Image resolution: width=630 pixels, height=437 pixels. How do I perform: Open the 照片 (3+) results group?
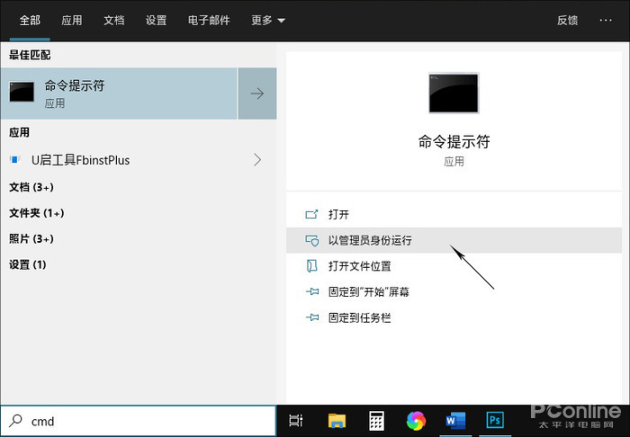[31, 239]
